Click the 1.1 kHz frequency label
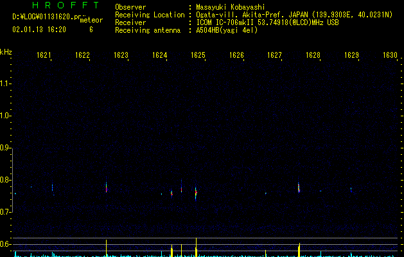 [x=5, y=84]
